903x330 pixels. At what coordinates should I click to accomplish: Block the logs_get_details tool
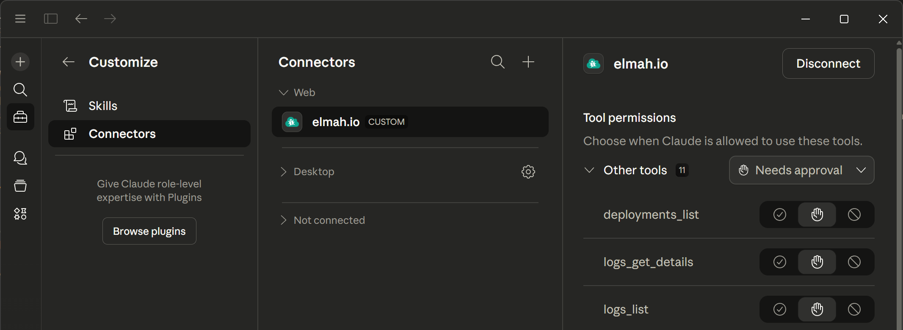(x=854, y=262)
